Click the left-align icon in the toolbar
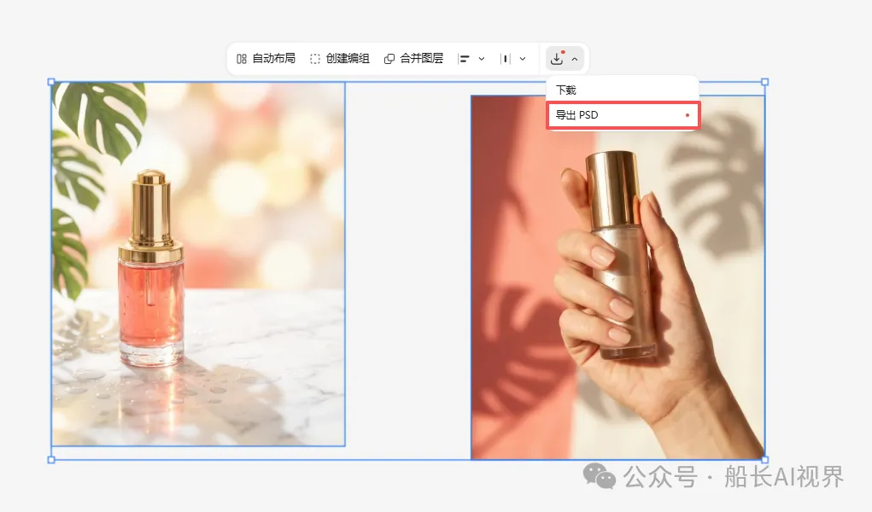The width and height of the screenshot is (872, 512). tap(465, 59)
